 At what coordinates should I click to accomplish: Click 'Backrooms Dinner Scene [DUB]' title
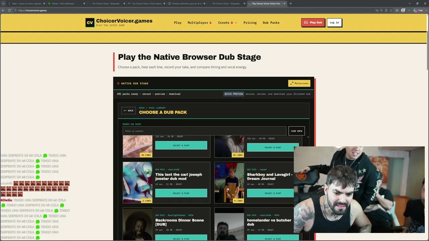pyautogui.click(x=179, y=222)
